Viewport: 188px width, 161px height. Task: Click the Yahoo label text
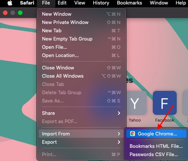tap(135, 120)
